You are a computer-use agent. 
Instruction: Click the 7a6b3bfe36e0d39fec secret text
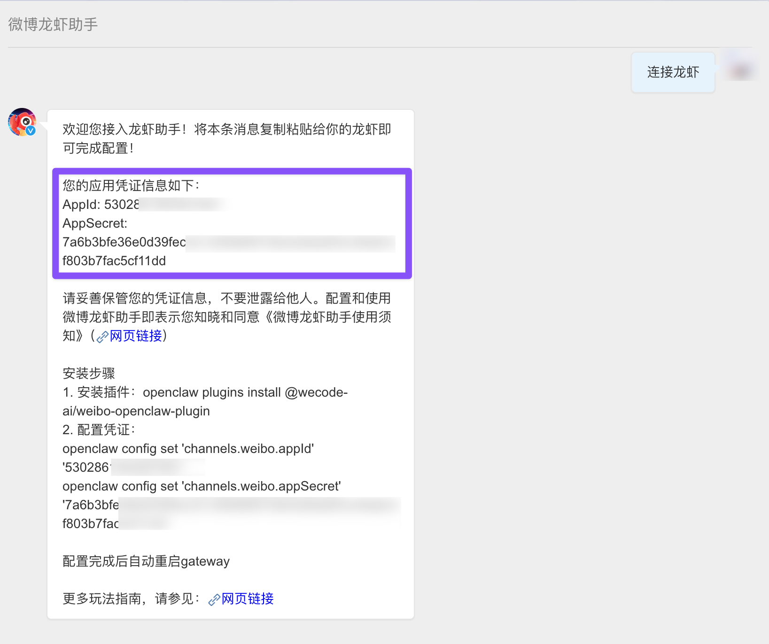coord(124,242)
